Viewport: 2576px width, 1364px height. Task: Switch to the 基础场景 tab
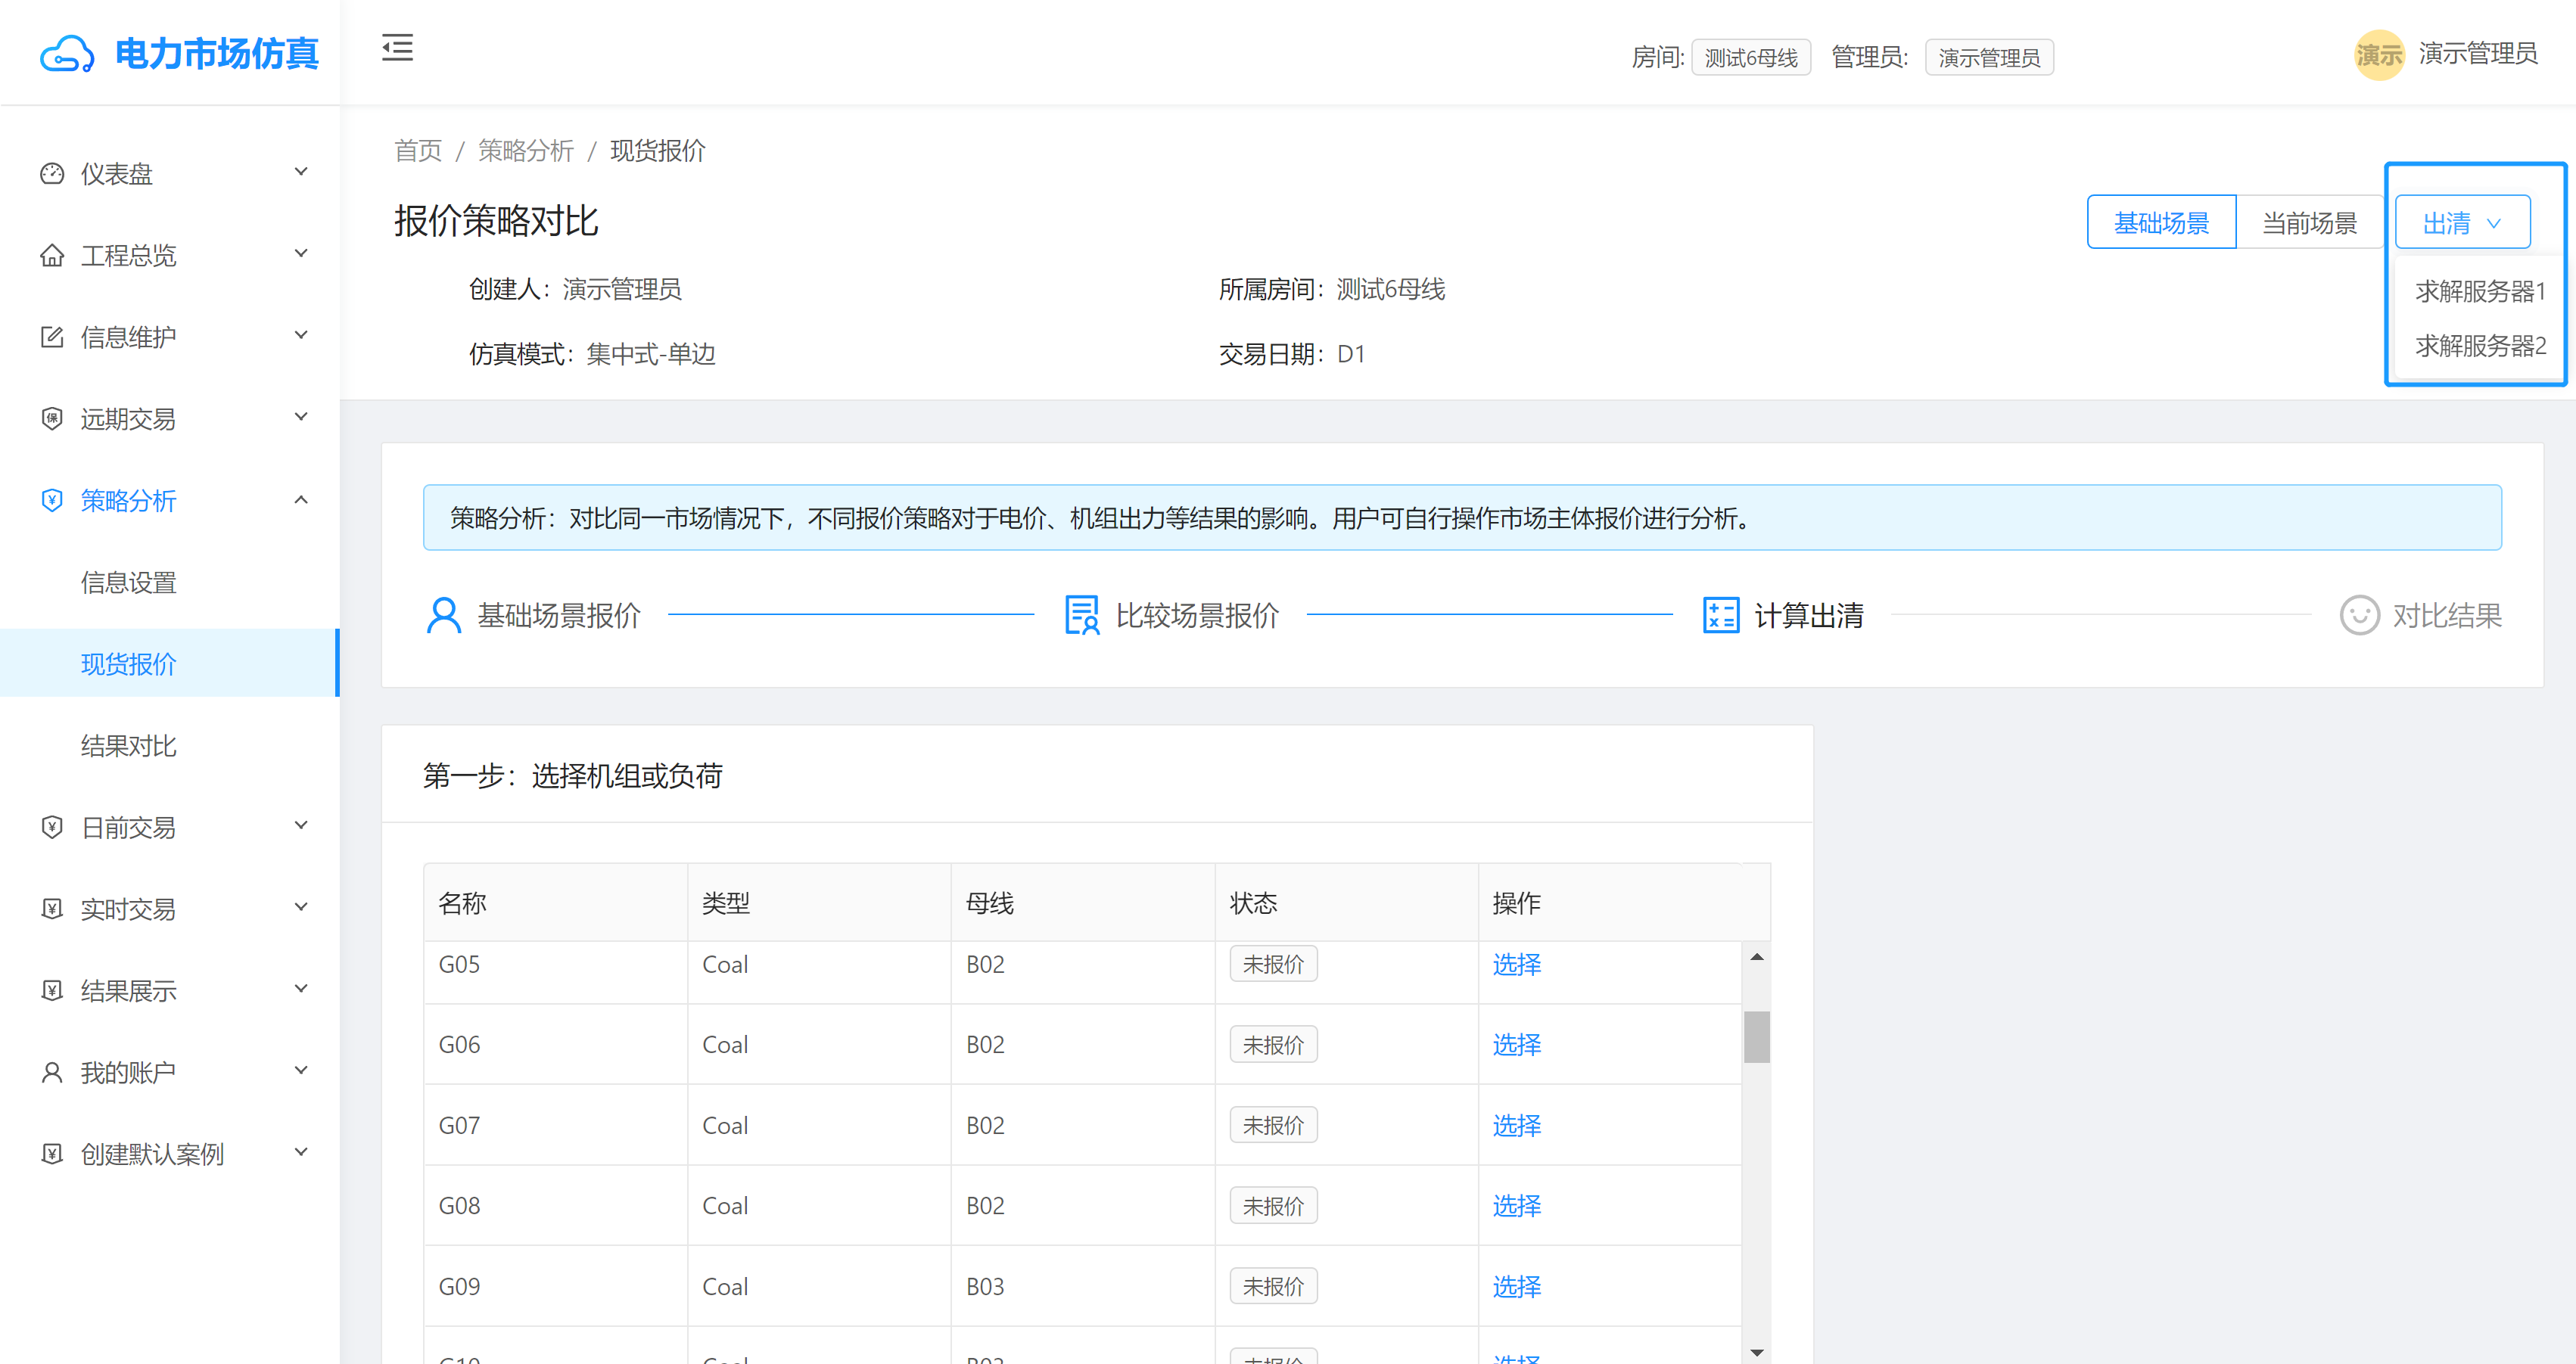tap(2161, 222)
